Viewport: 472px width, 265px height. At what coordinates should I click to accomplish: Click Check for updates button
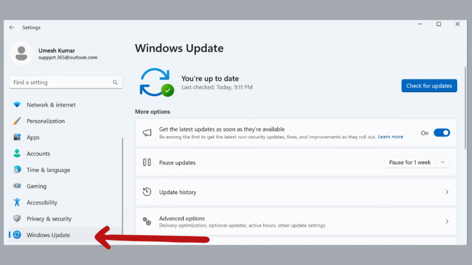pos(429,86)
